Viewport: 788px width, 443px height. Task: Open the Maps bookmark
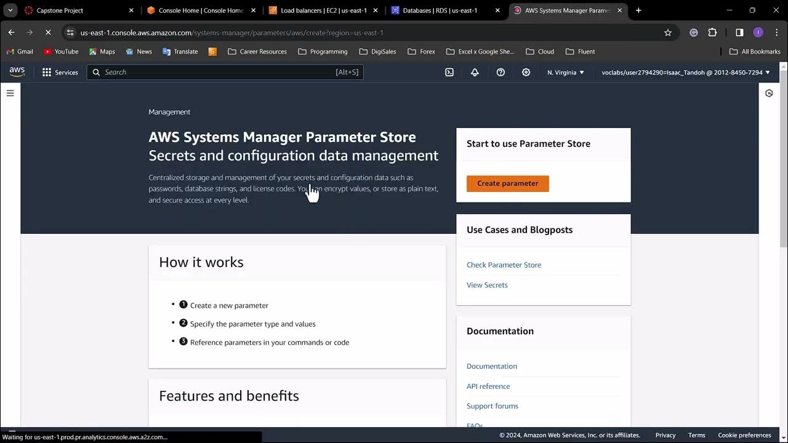pos(102,52)
